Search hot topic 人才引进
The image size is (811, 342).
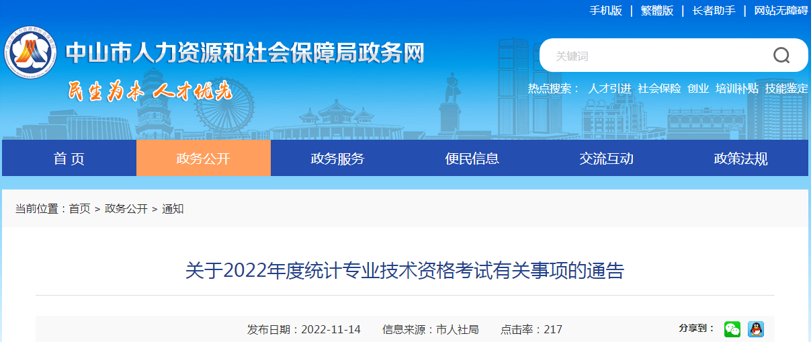[609, 89]
